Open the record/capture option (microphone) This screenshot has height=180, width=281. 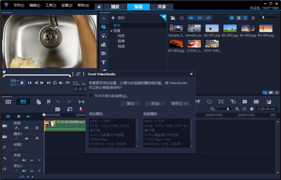(81, 109)
